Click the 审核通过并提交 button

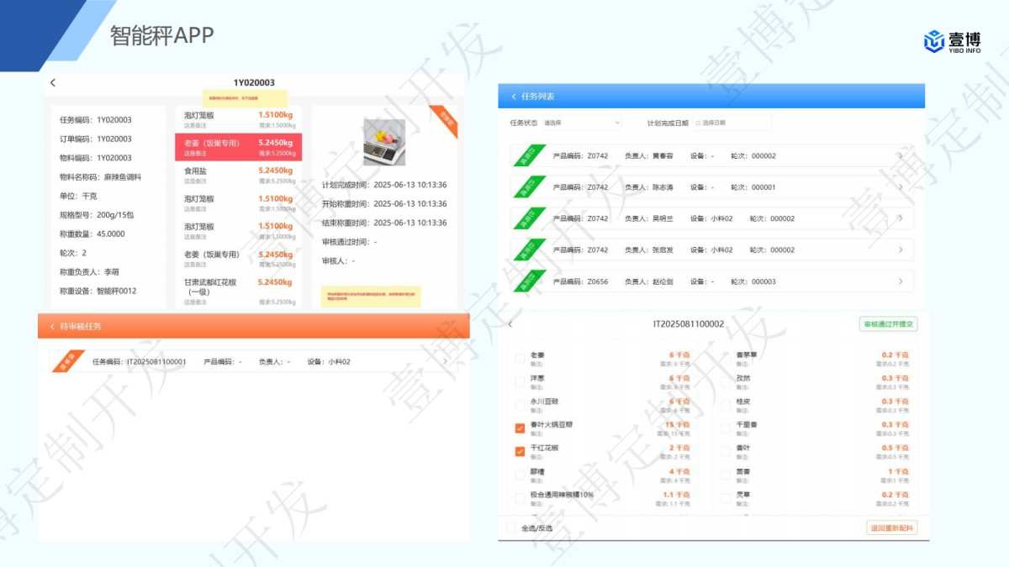pyautogui.click(x=888, y=324)
